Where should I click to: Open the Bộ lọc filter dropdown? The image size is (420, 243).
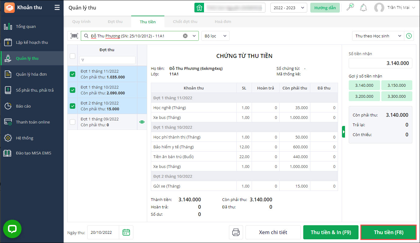[x=215, y=36]
